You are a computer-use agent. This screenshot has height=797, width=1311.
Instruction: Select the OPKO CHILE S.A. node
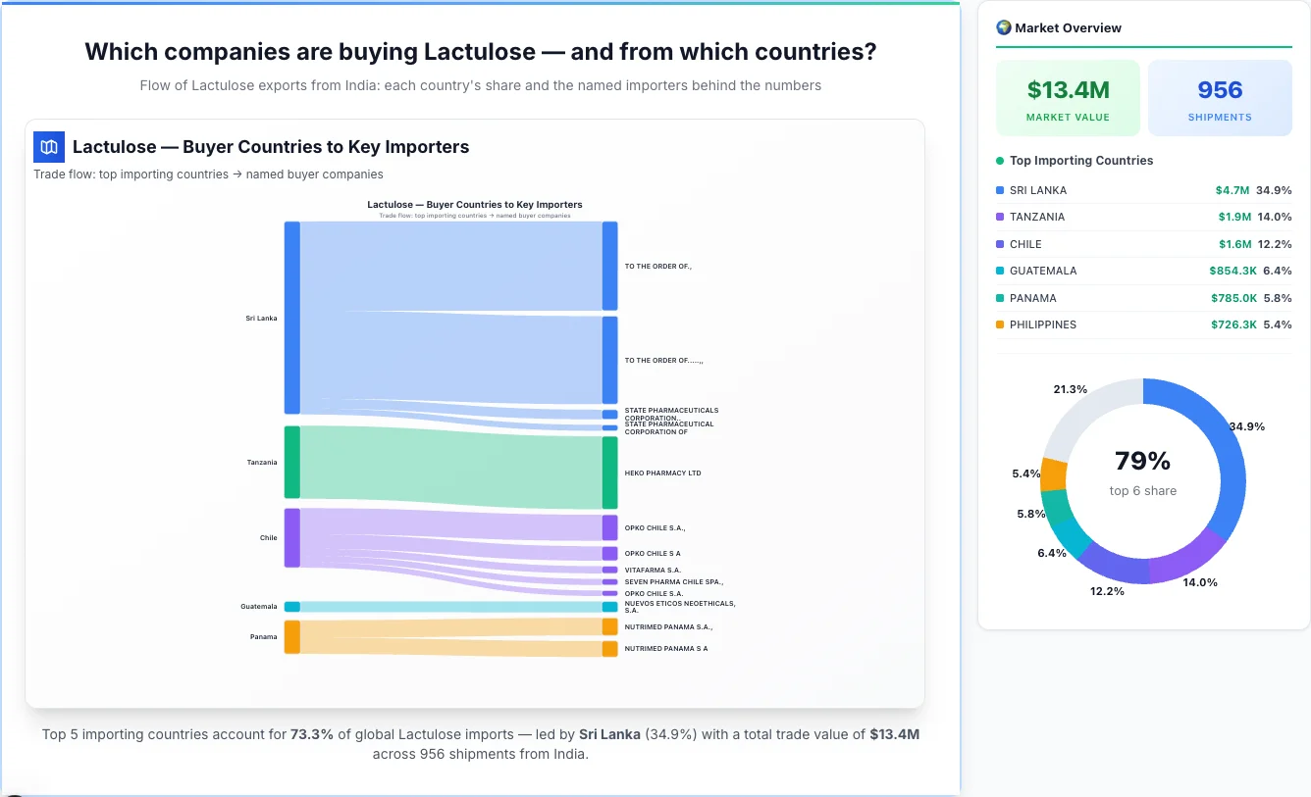point(608,527)
